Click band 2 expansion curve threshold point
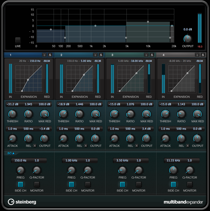The width and height of the screenshot is (210, 211). [x=84, y=75]
